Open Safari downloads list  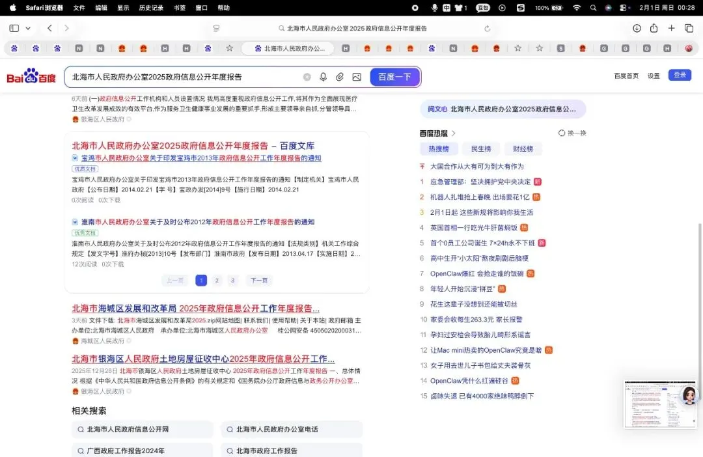tap(637, 28)
